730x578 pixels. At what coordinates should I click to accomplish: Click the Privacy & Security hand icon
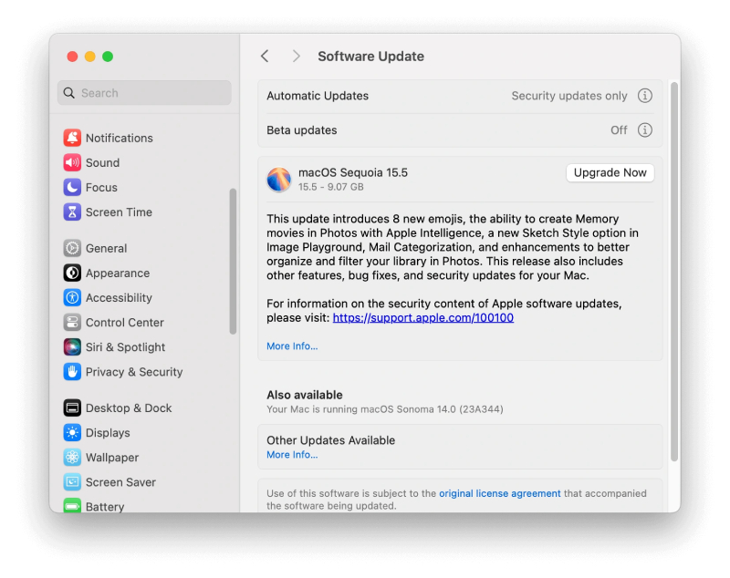point(72,371)
